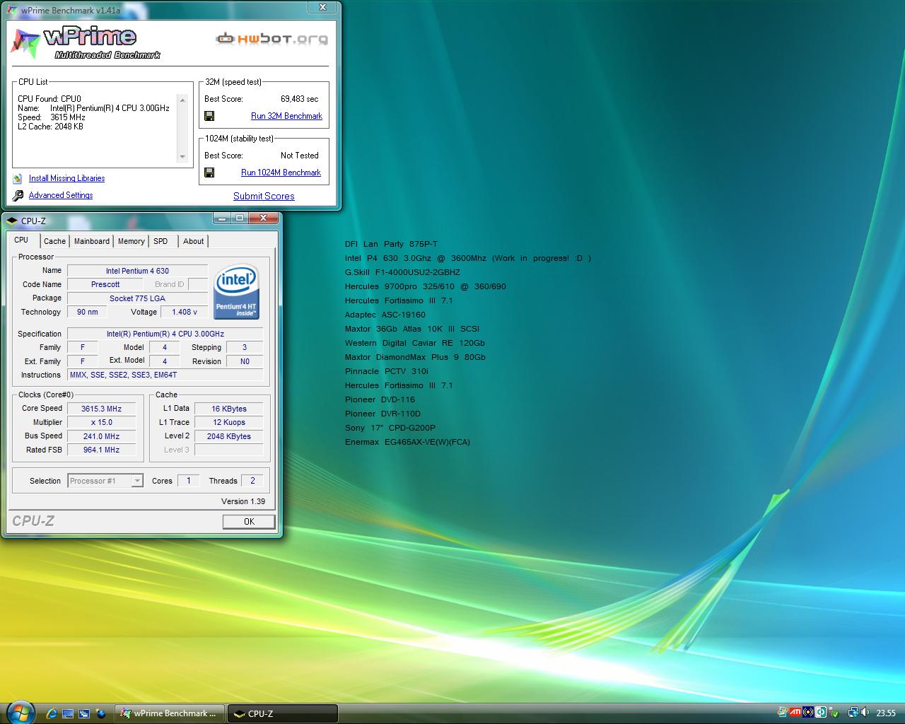Click the Core Speed value field
905x724 pixels.
(x=101, y=409)
